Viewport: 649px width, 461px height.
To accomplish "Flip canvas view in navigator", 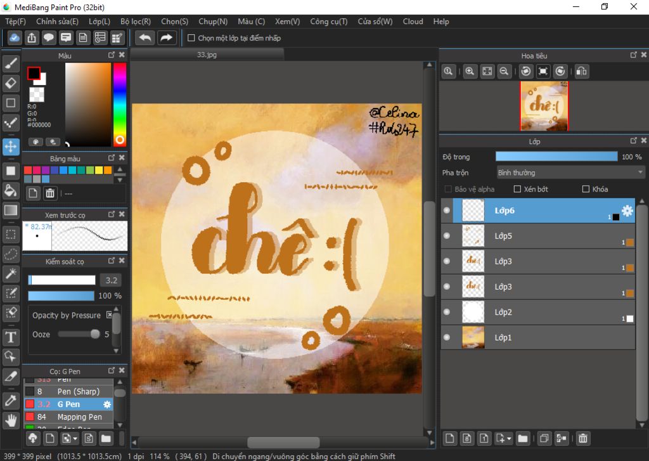I will [582, 71].
